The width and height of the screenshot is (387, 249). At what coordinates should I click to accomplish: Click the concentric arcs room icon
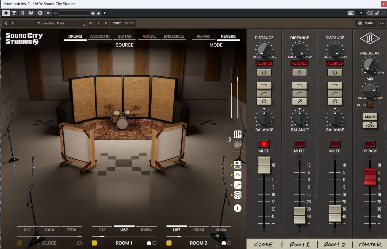click(x=237, y=195)
